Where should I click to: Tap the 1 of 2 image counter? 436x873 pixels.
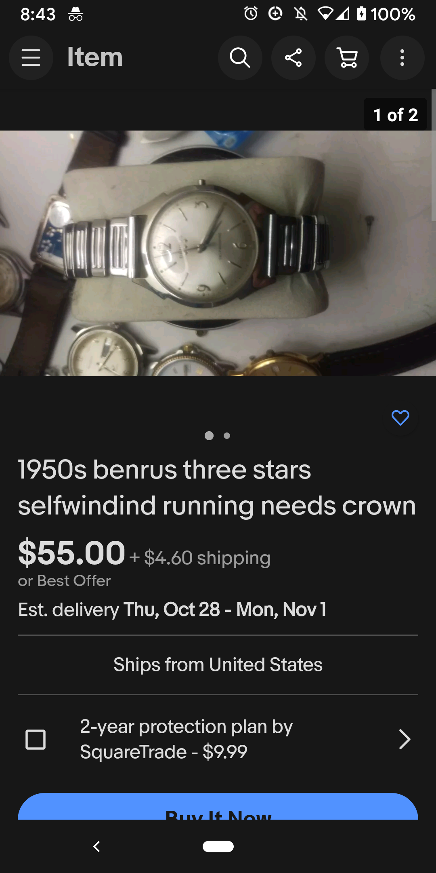click(395, 115)
